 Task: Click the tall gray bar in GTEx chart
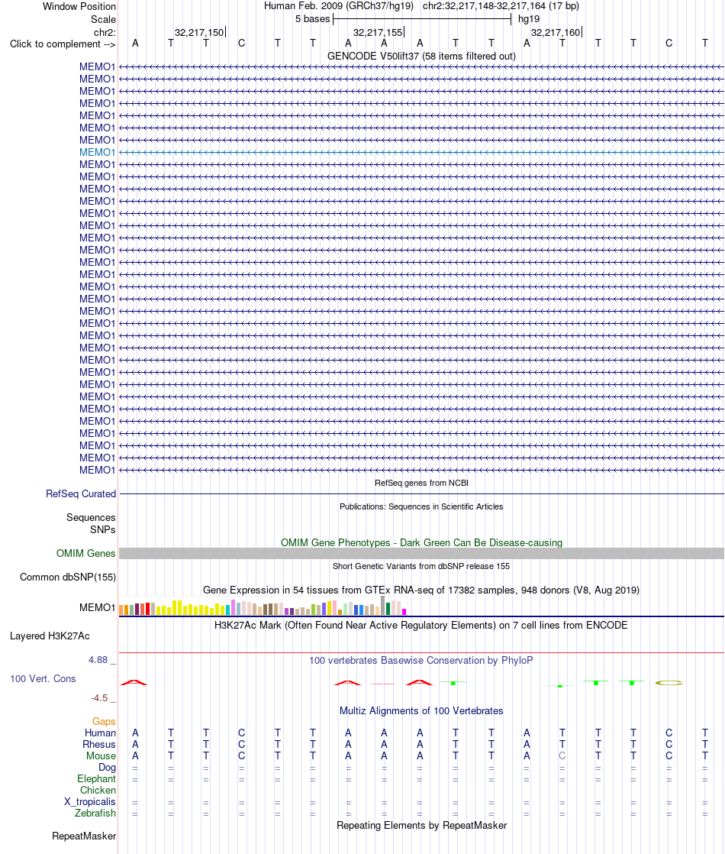382,606
